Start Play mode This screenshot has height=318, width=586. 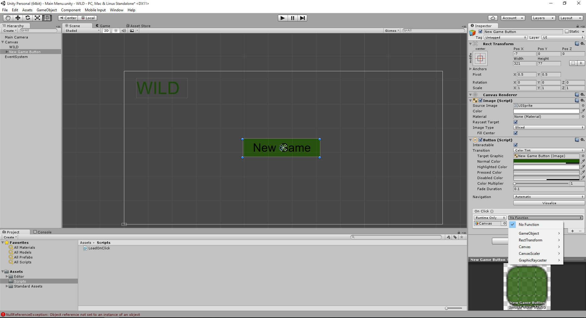point(283,18)
